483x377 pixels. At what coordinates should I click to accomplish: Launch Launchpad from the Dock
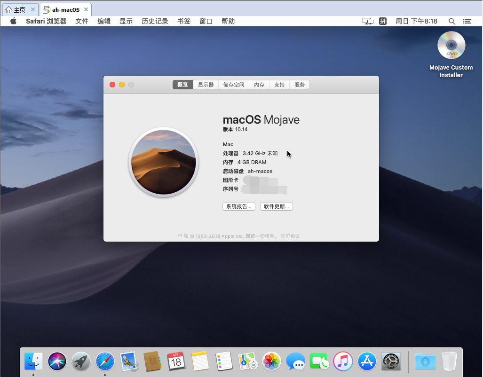tap(81, 361)
